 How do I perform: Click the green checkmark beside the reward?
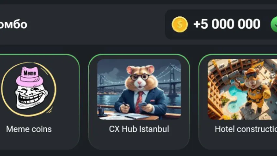pos(274,24)
